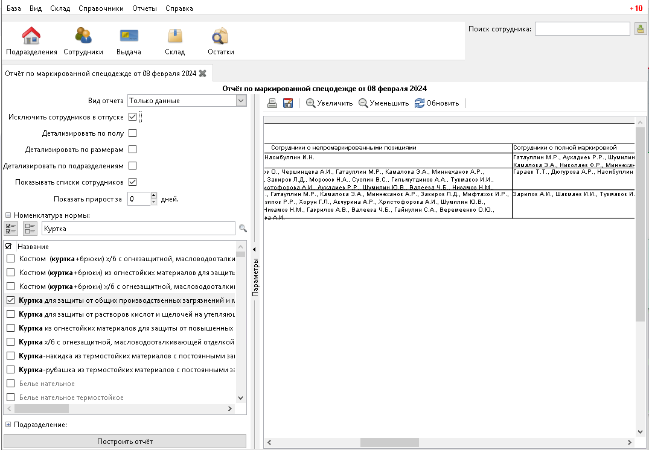Click the Обновить button
649x450 pixels.
point(437,103)
